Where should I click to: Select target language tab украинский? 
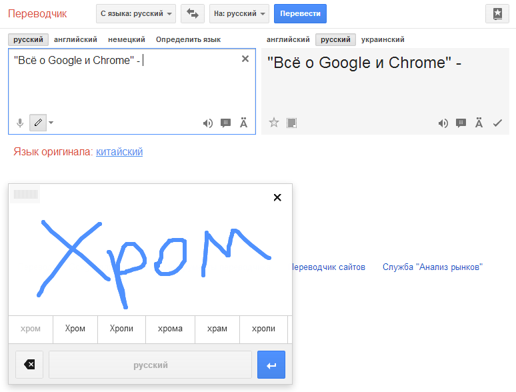point(383,39)
